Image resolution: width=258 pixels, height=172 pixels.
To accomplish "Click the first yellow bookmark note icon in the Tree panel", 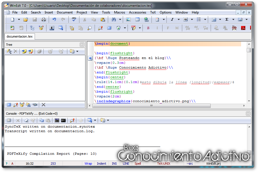I will (x=24, y=51).
